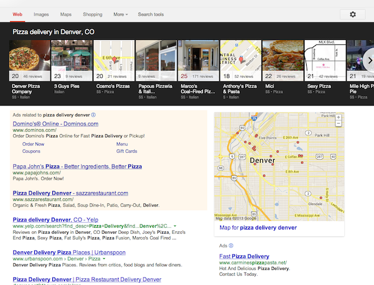
Task: Click info icon next to sidebar Ads label
Action: 231,246
